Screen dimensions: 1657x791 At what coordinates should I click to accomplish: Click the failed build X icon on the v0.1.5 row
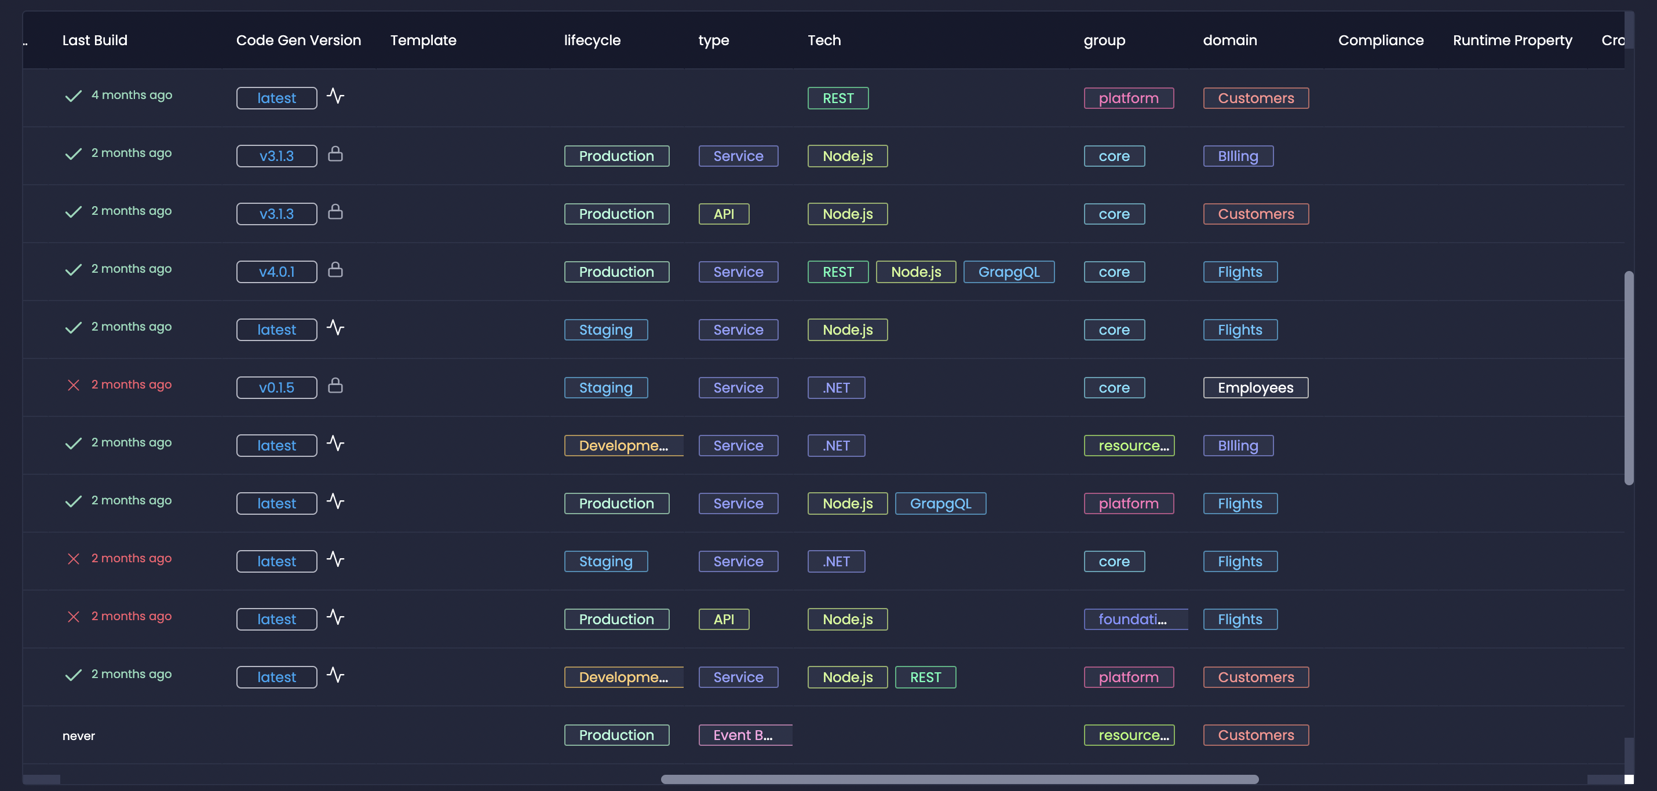(x=74, y=385)
